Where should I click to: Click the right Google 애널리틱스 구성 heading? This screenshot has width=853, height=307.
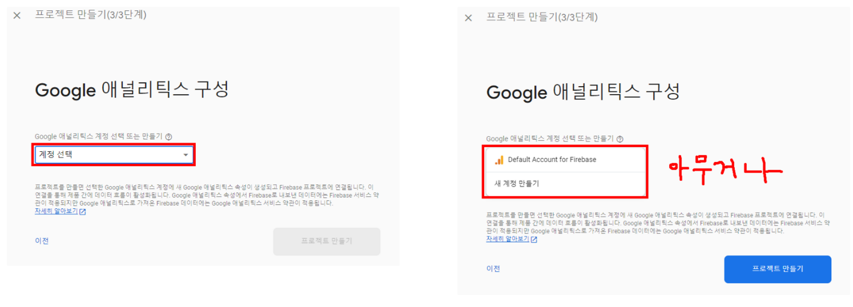(583, 92)
